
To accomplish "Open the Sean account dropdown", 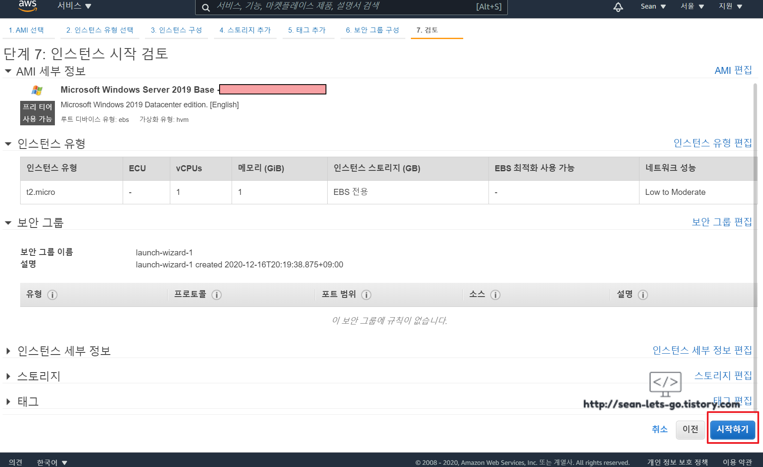I will 653,6.
